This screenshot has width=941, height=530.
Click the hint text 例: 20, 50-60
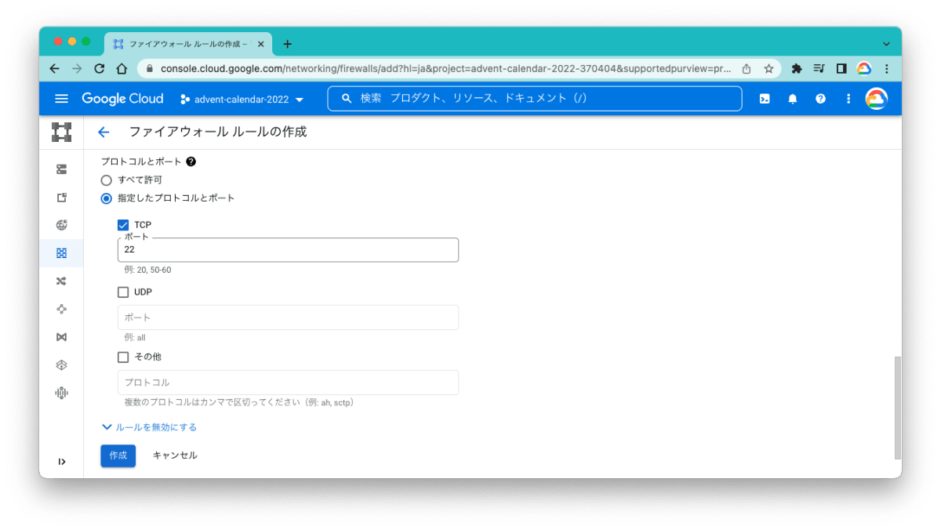click(147, 270)
